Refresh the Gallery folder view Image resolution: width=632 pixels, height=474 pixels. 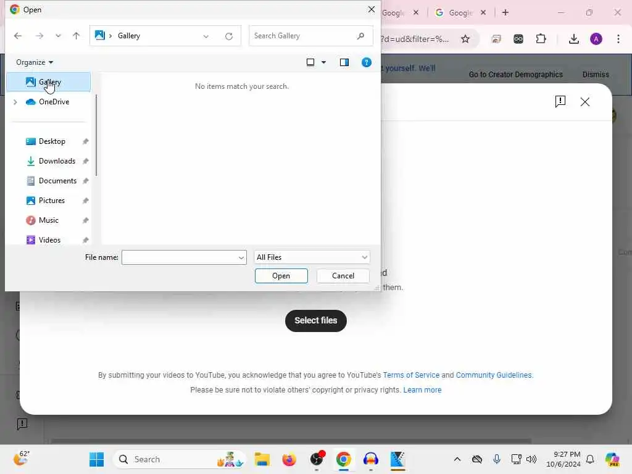click(229, 36)
